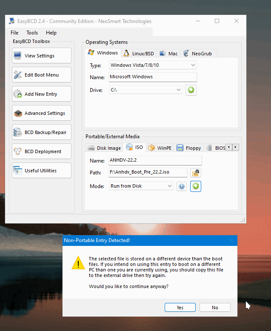Click the Mode help question icon

182,186
